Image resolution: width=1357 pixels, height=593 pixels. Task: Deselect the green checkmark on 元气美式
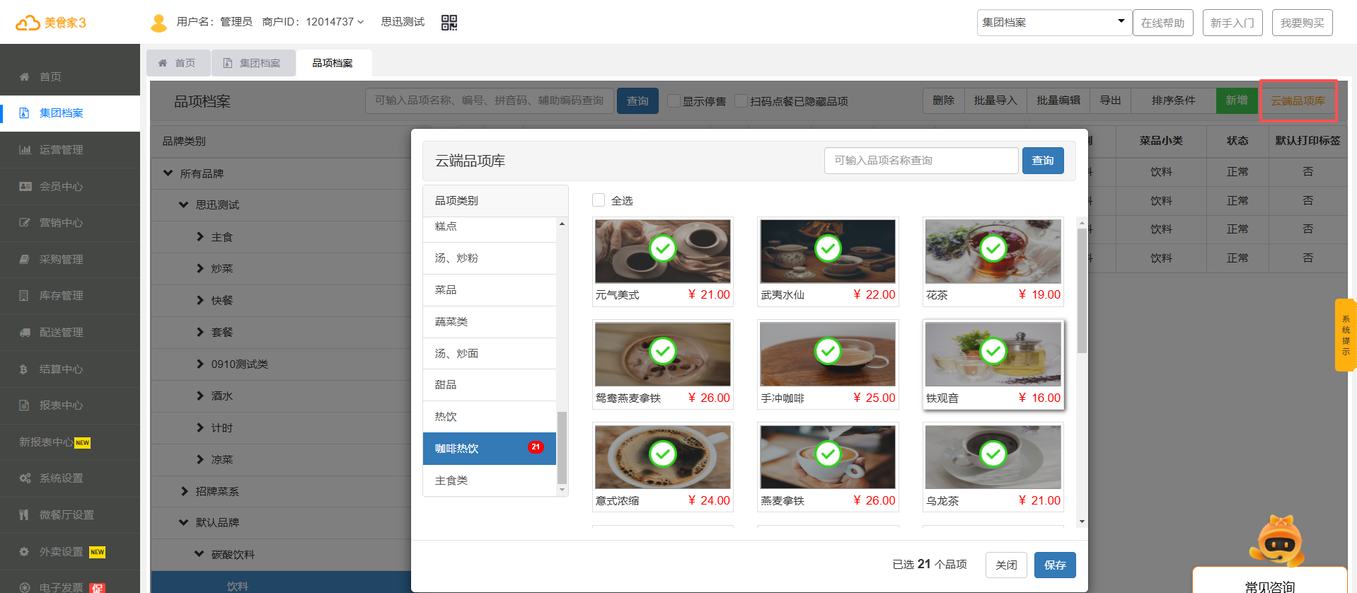point(662,248)
